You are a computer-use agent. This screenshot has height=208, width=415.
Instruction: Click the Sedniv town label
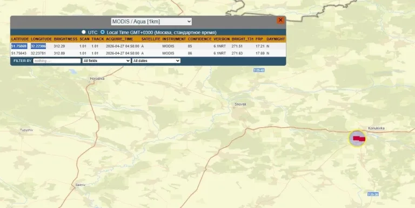80,185
